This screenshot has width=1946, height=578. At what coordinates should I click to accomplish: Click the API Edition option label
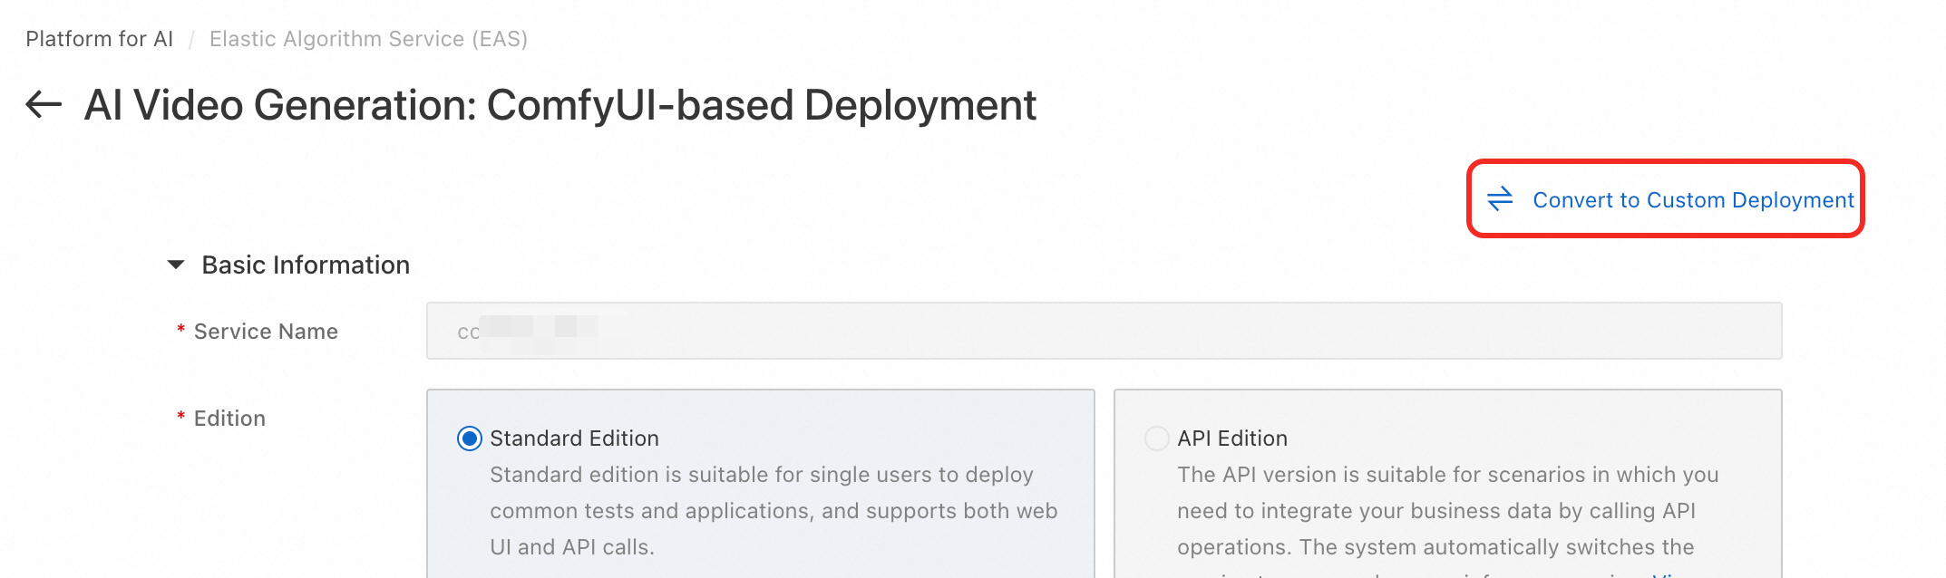[1231, 438]
